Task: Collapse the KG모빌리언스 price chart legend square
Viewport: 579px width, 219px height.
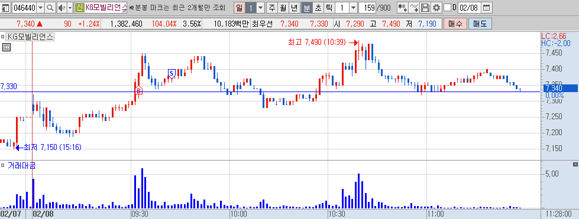Action: point(3,37)
